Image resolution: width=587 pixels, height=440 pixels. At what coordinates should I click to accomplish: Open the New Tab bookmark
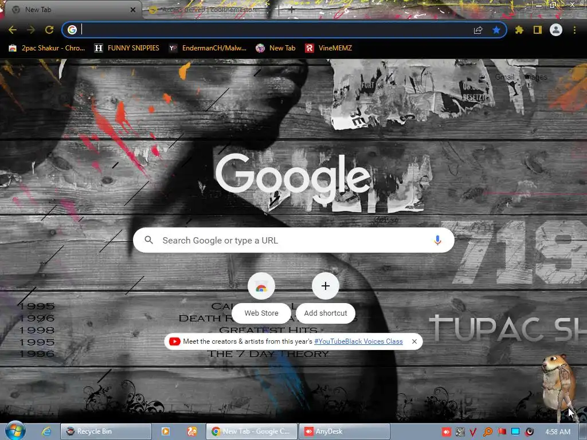276,48
